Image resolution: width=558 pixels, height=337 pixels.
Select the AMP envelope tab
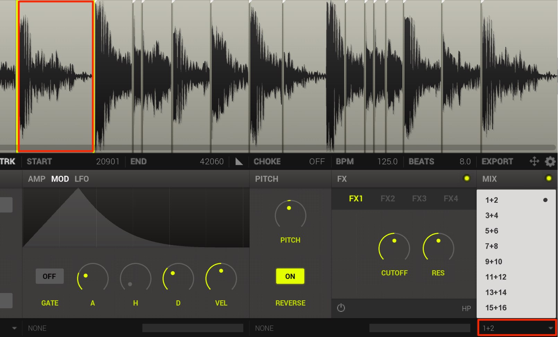[x=37, y=179]
